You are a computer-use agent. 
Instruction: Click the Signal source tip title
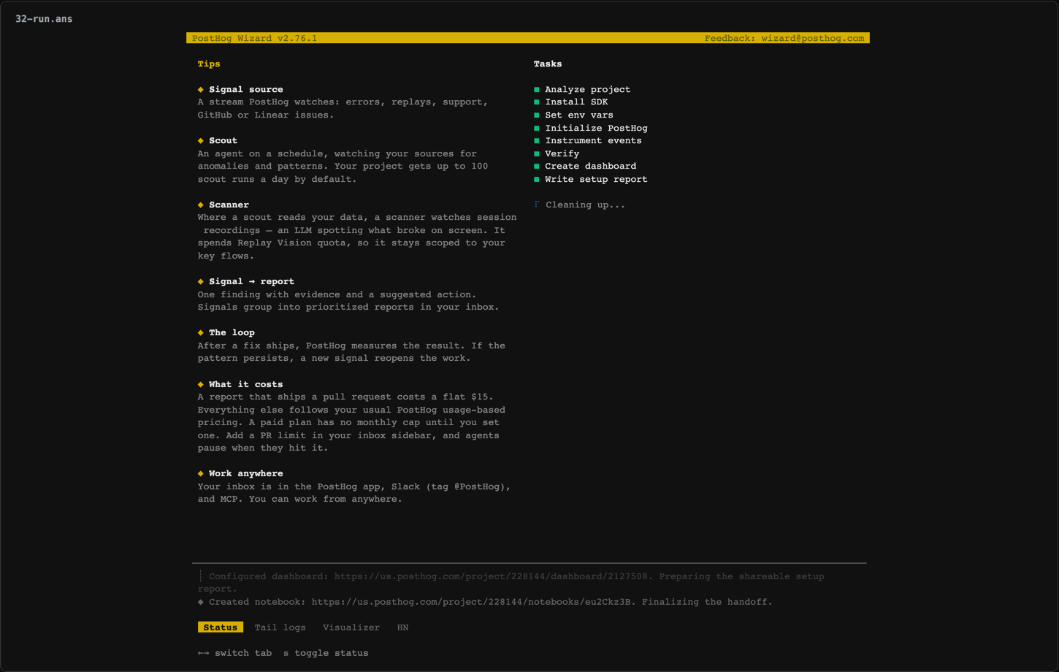tap(246, 89)
